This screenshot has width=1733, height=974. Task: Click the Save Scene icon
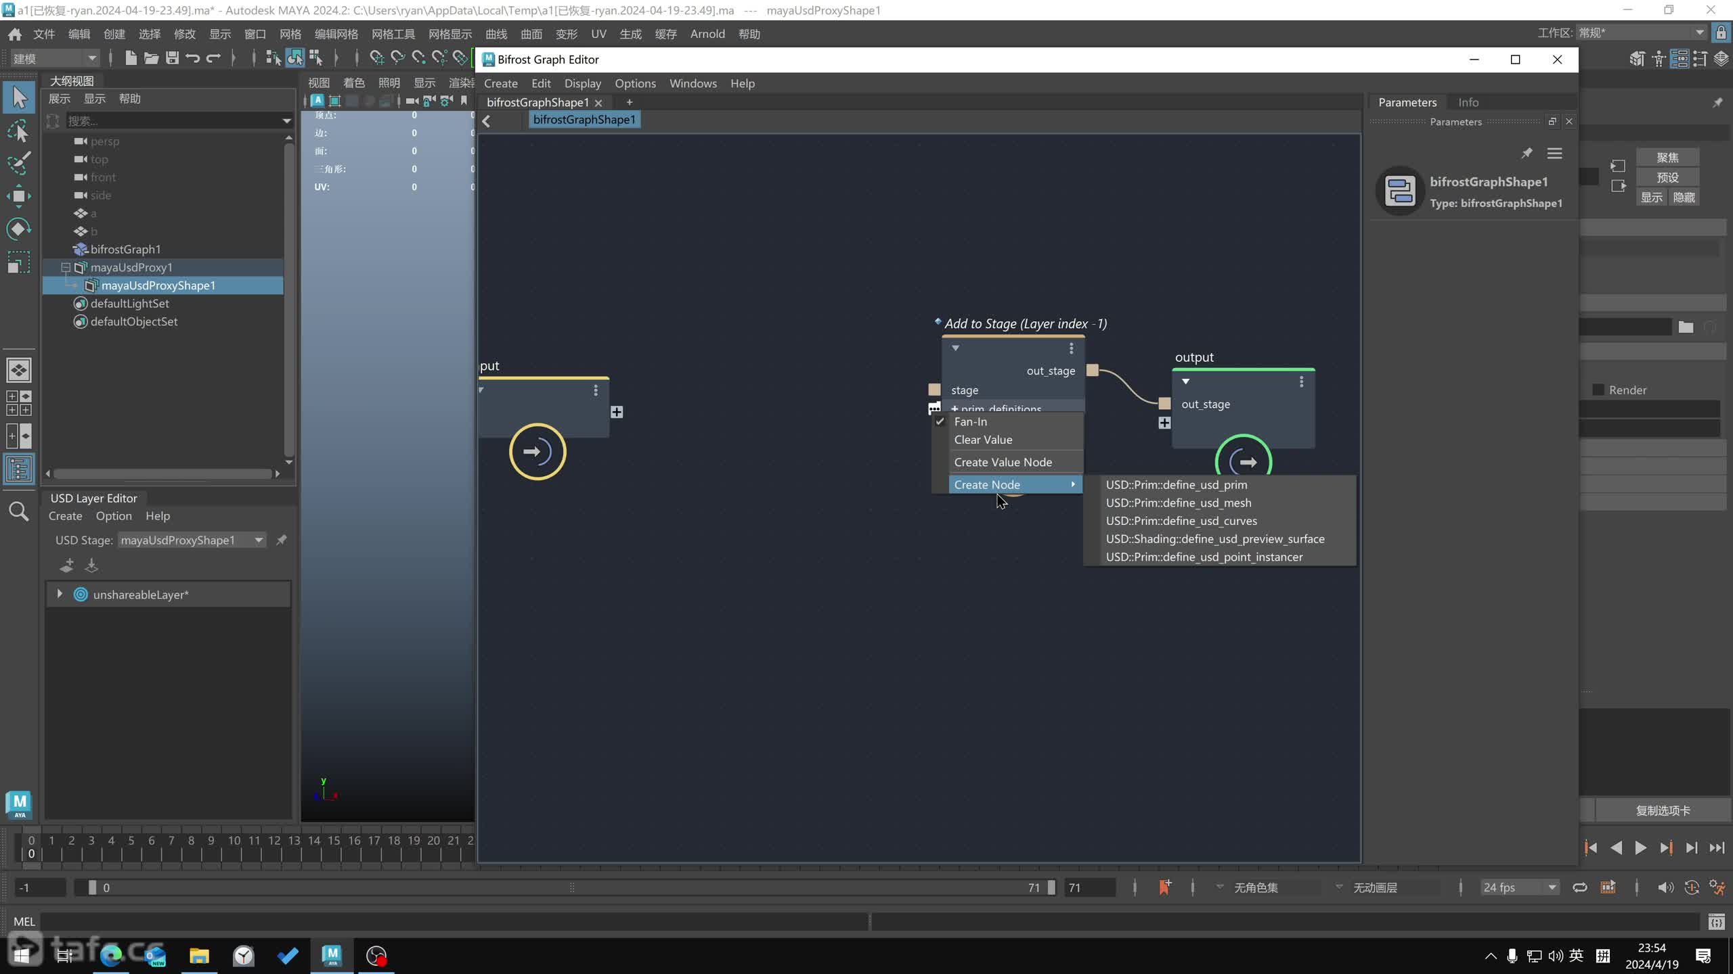172,58
